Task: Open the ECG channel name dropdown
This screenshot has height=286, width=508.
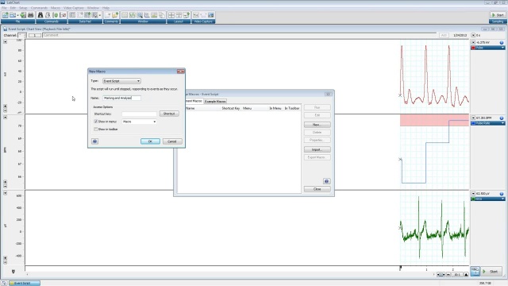Action: [x=502, y=199]
